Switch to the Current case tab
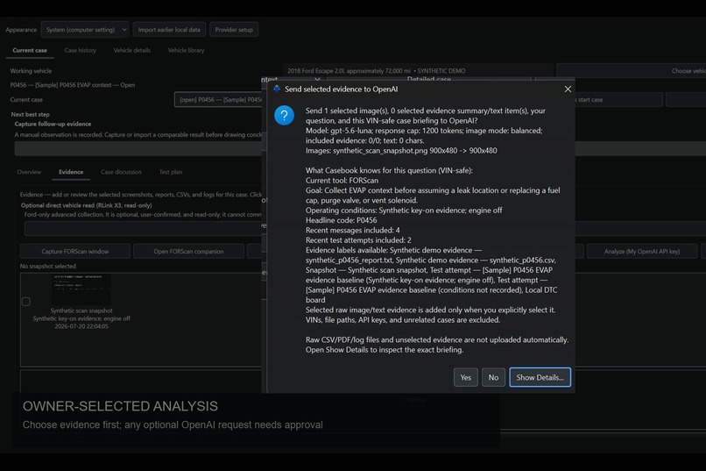The height and width of the screenshot is (471, 706). [30, 51]
